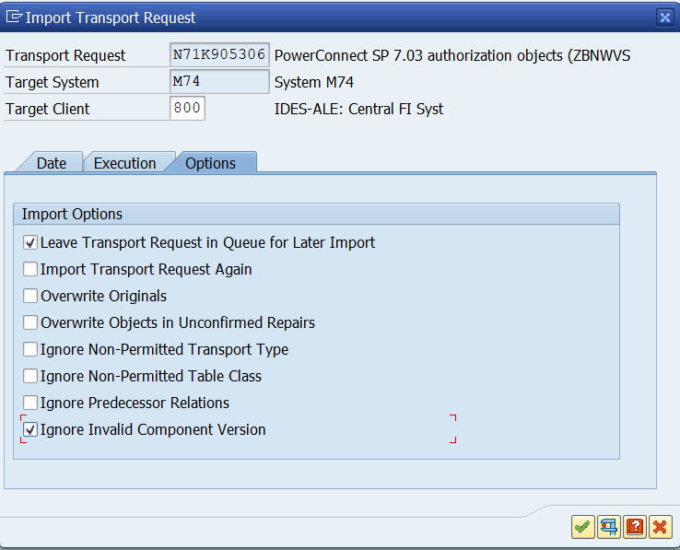
Task: Open help with the question mark icon
Action: tap(634, 527)
